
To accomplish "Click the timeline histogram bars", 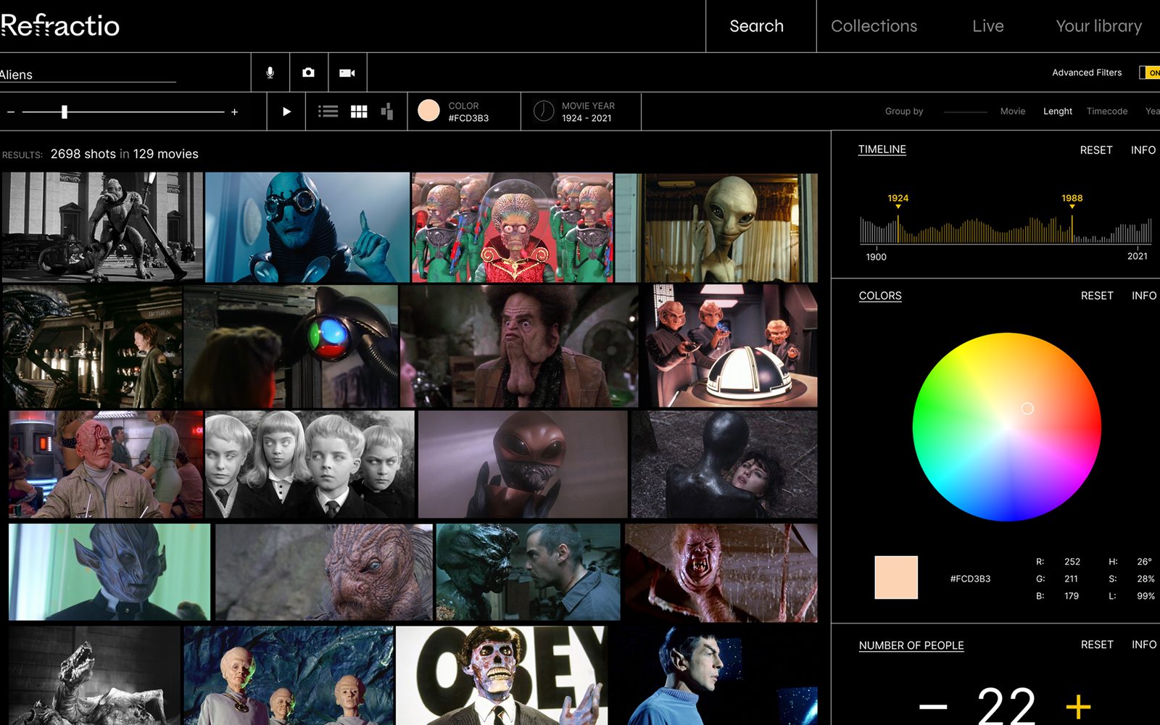I will (x=1006, y=230).
